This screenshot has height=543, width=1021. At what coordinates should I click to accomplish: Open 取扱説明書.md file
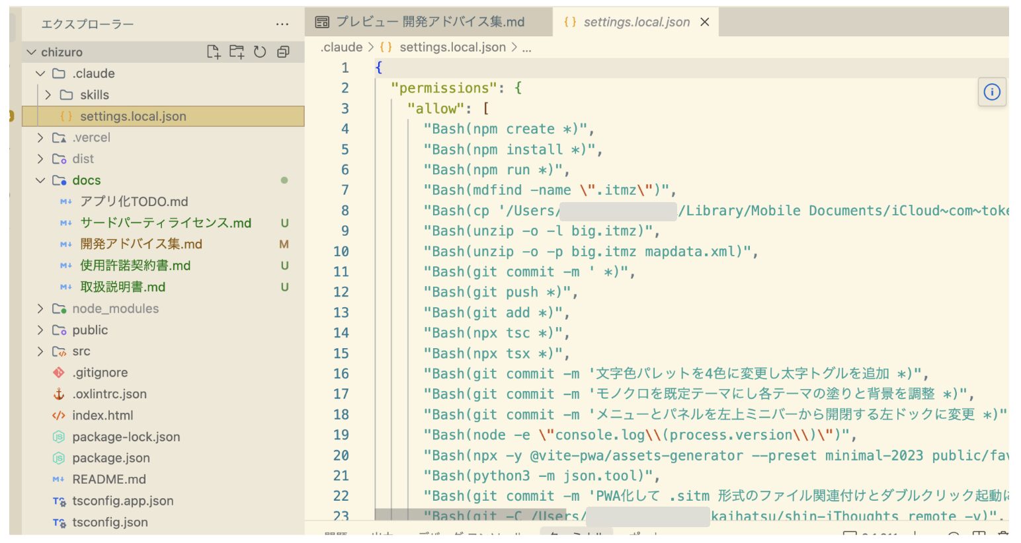tap(163, 287)
